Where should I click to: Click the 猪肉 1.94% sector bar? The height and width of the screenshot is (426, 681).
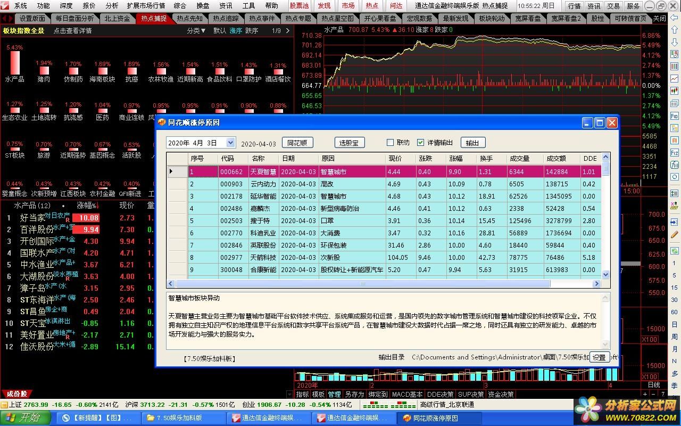coord(44,71)
